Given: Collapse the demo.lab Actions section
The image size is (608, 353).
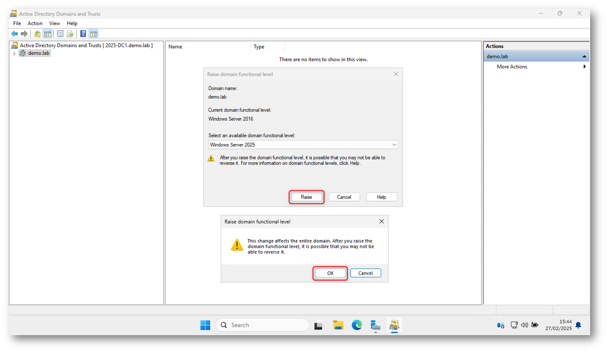Looking at the screenshot, I should click(x=584, y=56).
